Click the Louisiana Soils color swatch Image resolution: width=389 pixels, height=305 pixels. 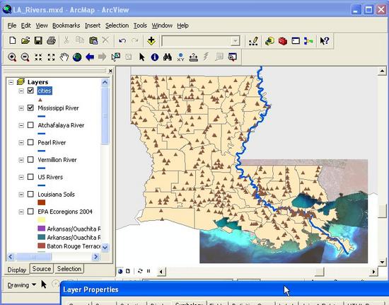point(42,202)
